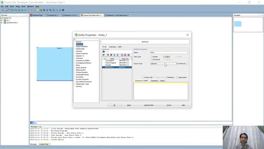Click the yellow note toolbar icon

pyautogui.click(x=38, y=10)
